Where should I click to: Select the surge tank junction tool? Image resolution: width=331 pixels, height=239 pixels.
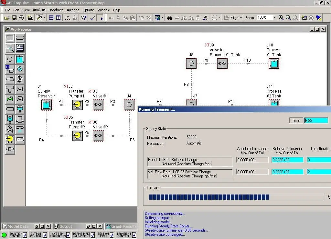pos(10,119)
